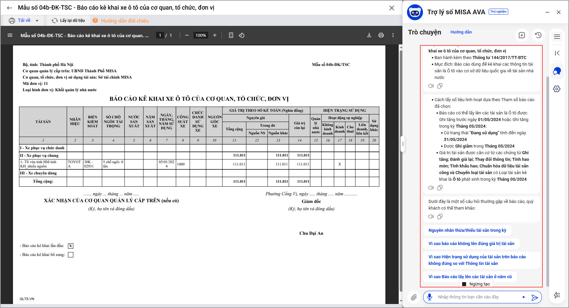Select question Vì sao Hiện trạng sử dụng của tài sản
Viewport: 569px width, 308px height.
[481, 260]
